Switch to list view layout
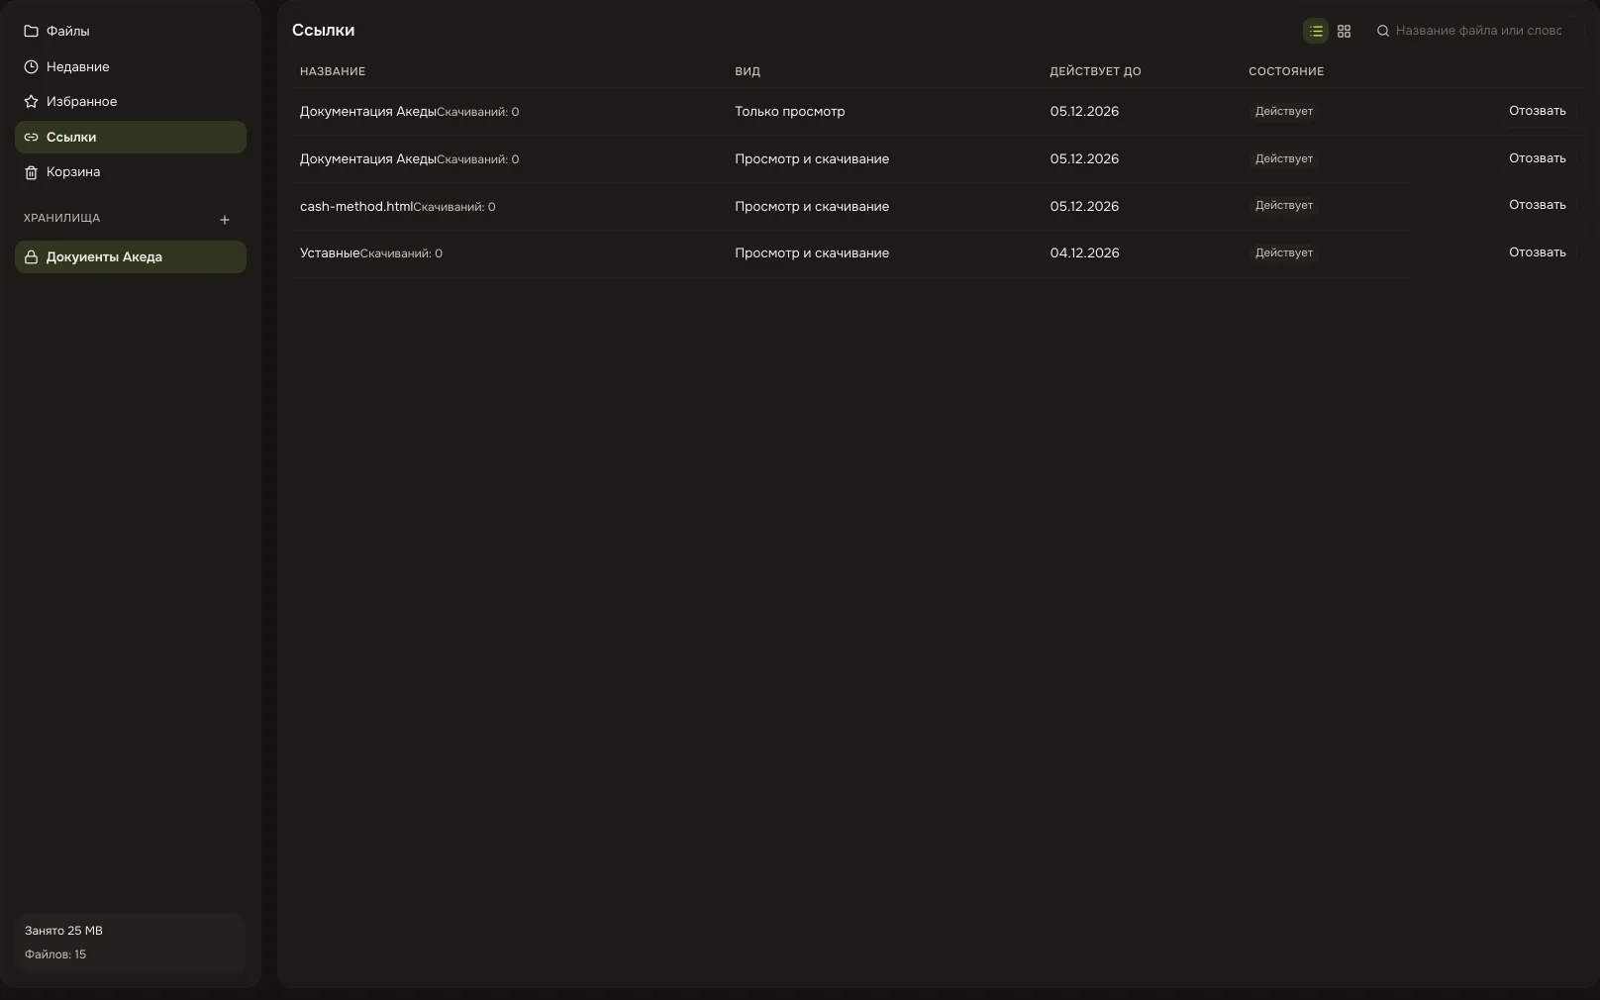 1316,31
